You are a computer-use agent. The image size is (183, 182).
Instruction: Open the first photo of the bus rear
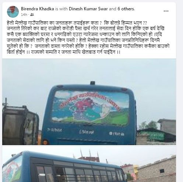pos(89,102)
